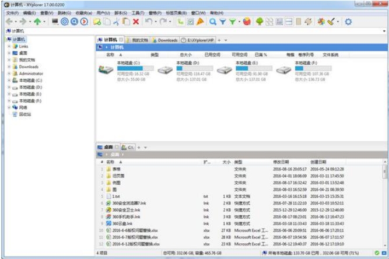This screenshot has height=259, width=389.
Task: Sort drives by 文件系统 column header
Action: (x=331, y=55)
